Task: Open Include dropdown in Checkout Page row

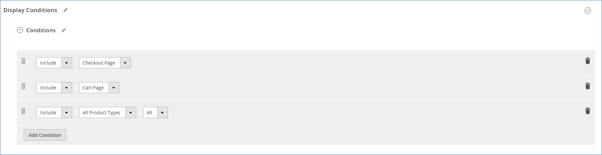Action: (x=54, y=63)
